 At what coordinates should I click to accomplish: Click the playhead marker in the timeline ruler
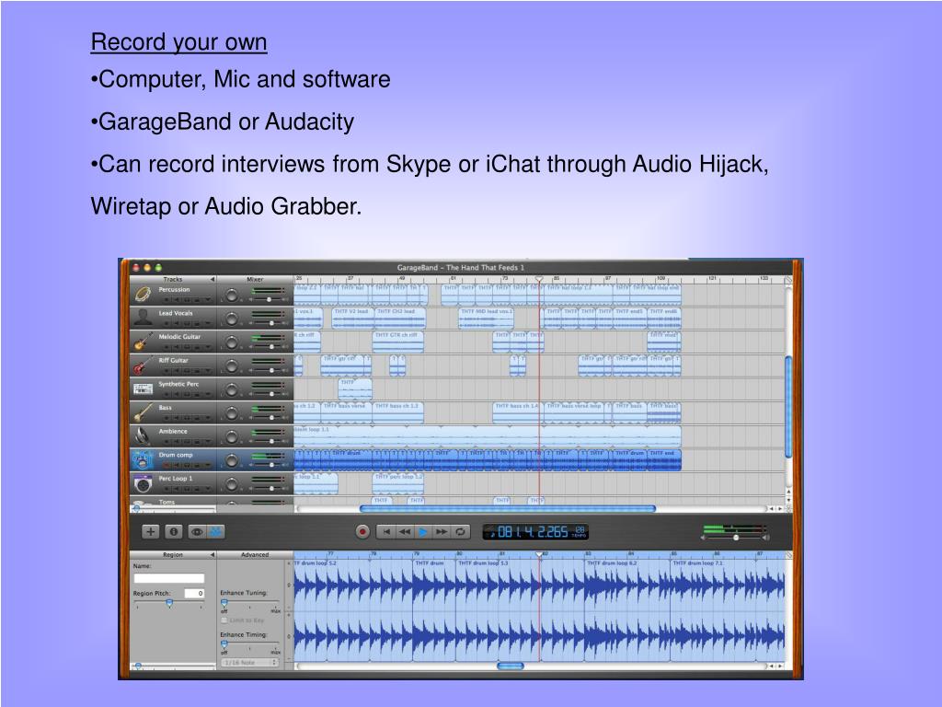[x=539, y=280]
